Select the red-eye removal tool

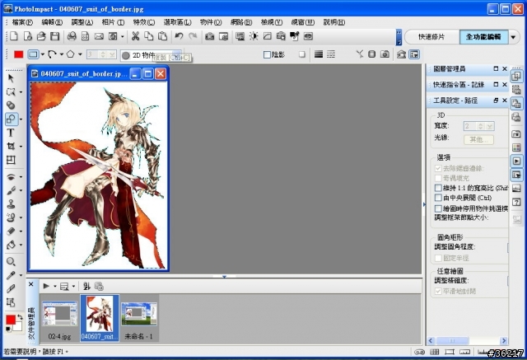[x=11, y=177]
